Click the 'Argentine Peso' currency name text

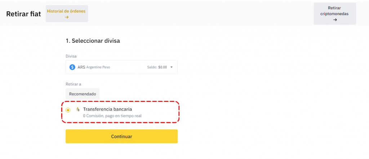[x=99, y=67]
